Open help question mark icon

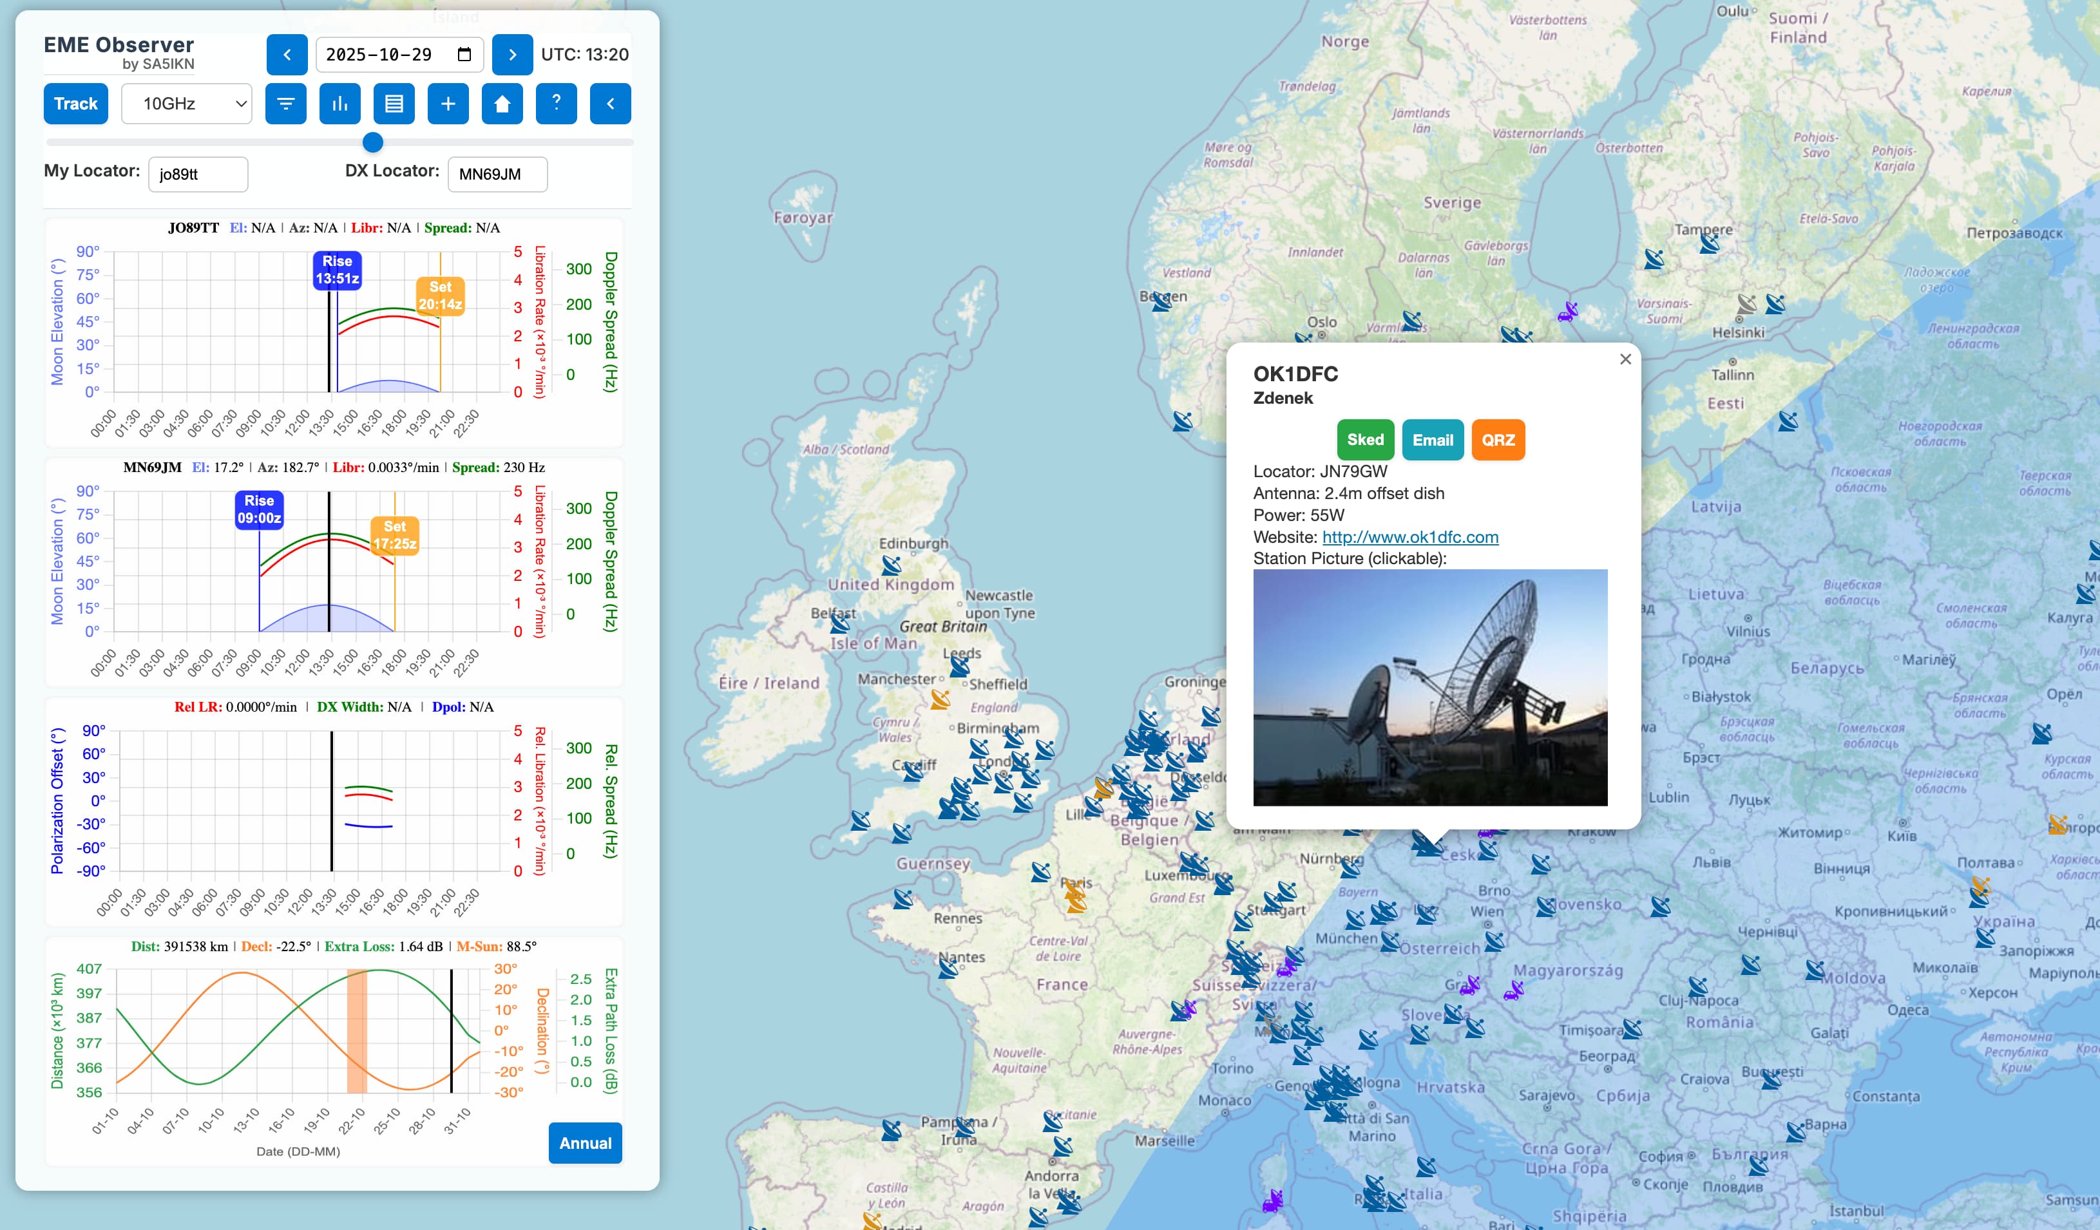(x=557, y=104)
